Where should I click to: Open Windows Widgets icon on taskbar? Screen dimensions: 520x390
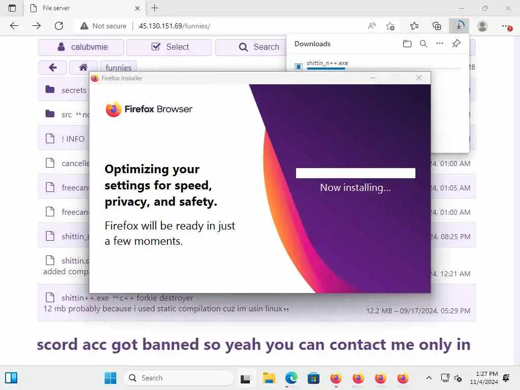(11, 378)
